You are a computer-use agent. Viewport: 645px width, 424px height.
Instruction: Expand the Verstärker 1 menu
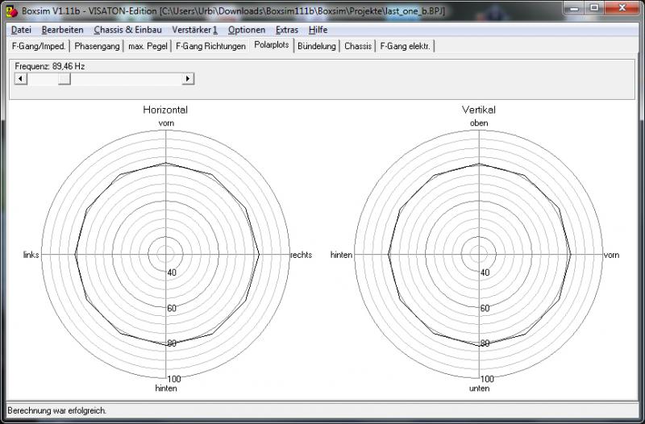click(194, 30)
